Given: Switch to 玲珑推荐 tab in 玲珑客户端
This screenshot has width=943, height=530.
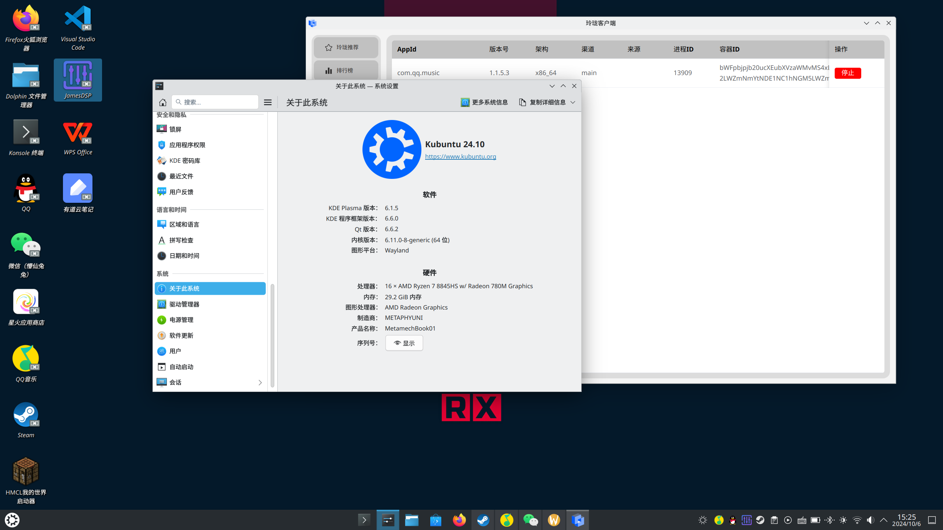Looking at the screenshot, I should tap(346, 47).
